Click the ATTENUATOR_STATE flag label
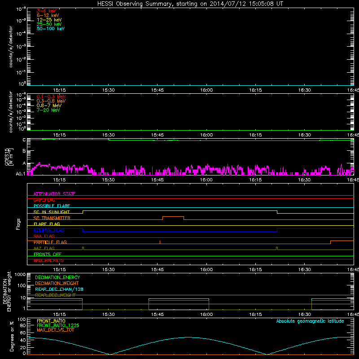Image resolution: width=359 pixels, height=359 pixels. pyautogui.click(x=54, y=194)
